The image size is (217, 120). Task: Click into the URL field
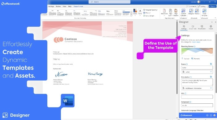[x=197, y=97]
